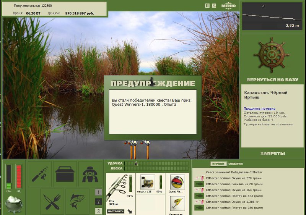Click the ЕДА food level gauge
The width and height of the screenshot is (306, 215).
8,176
